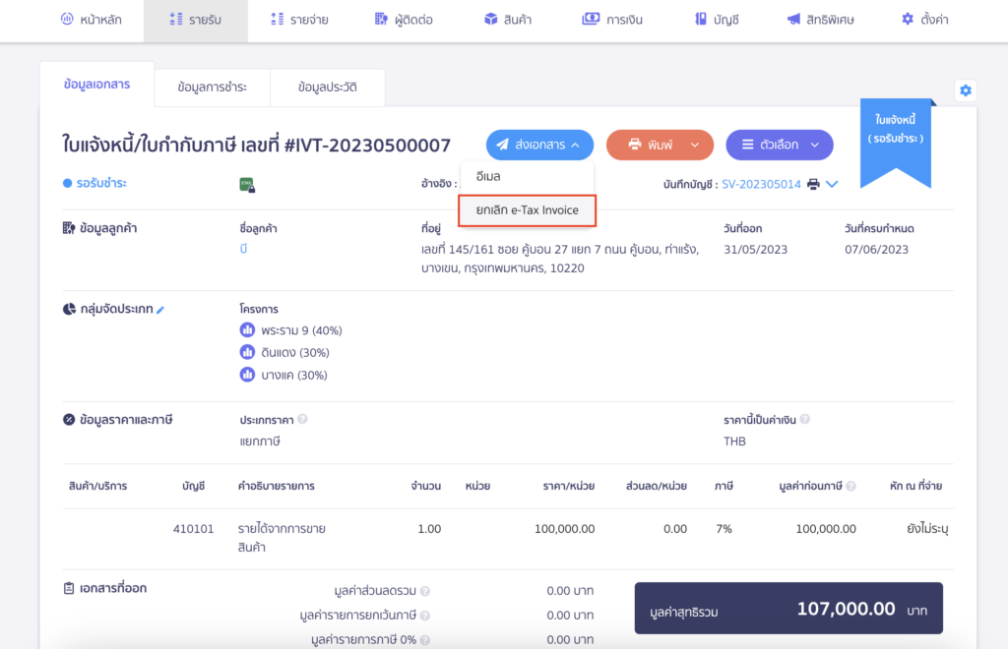Click account code 410101 in the table
Image resolution: width=1008 pixels, height=649 pixels.
193,529
